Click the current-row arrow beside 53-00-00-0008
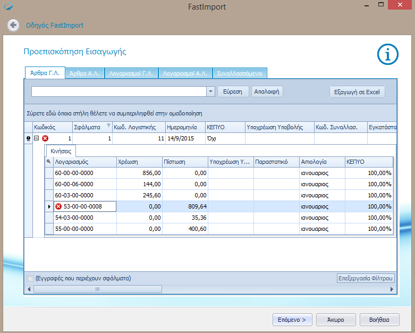 point(49,206)
